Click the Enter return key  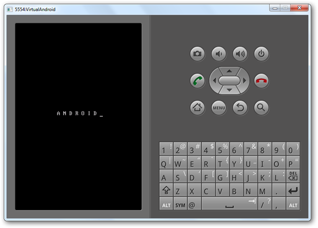(293, 189)
